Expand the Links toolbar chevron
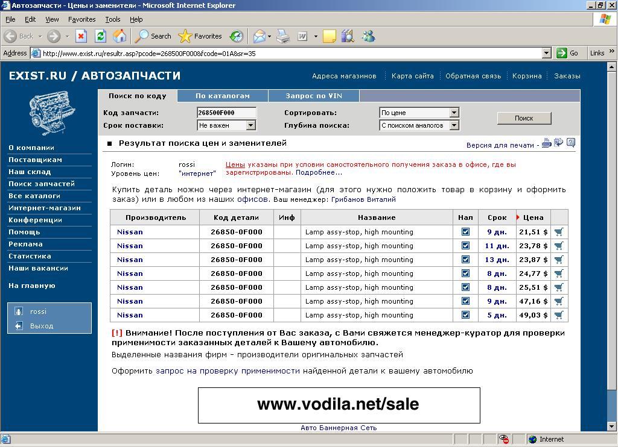Image resolution: width=618 pixels, height=447 pixels. 611,52
